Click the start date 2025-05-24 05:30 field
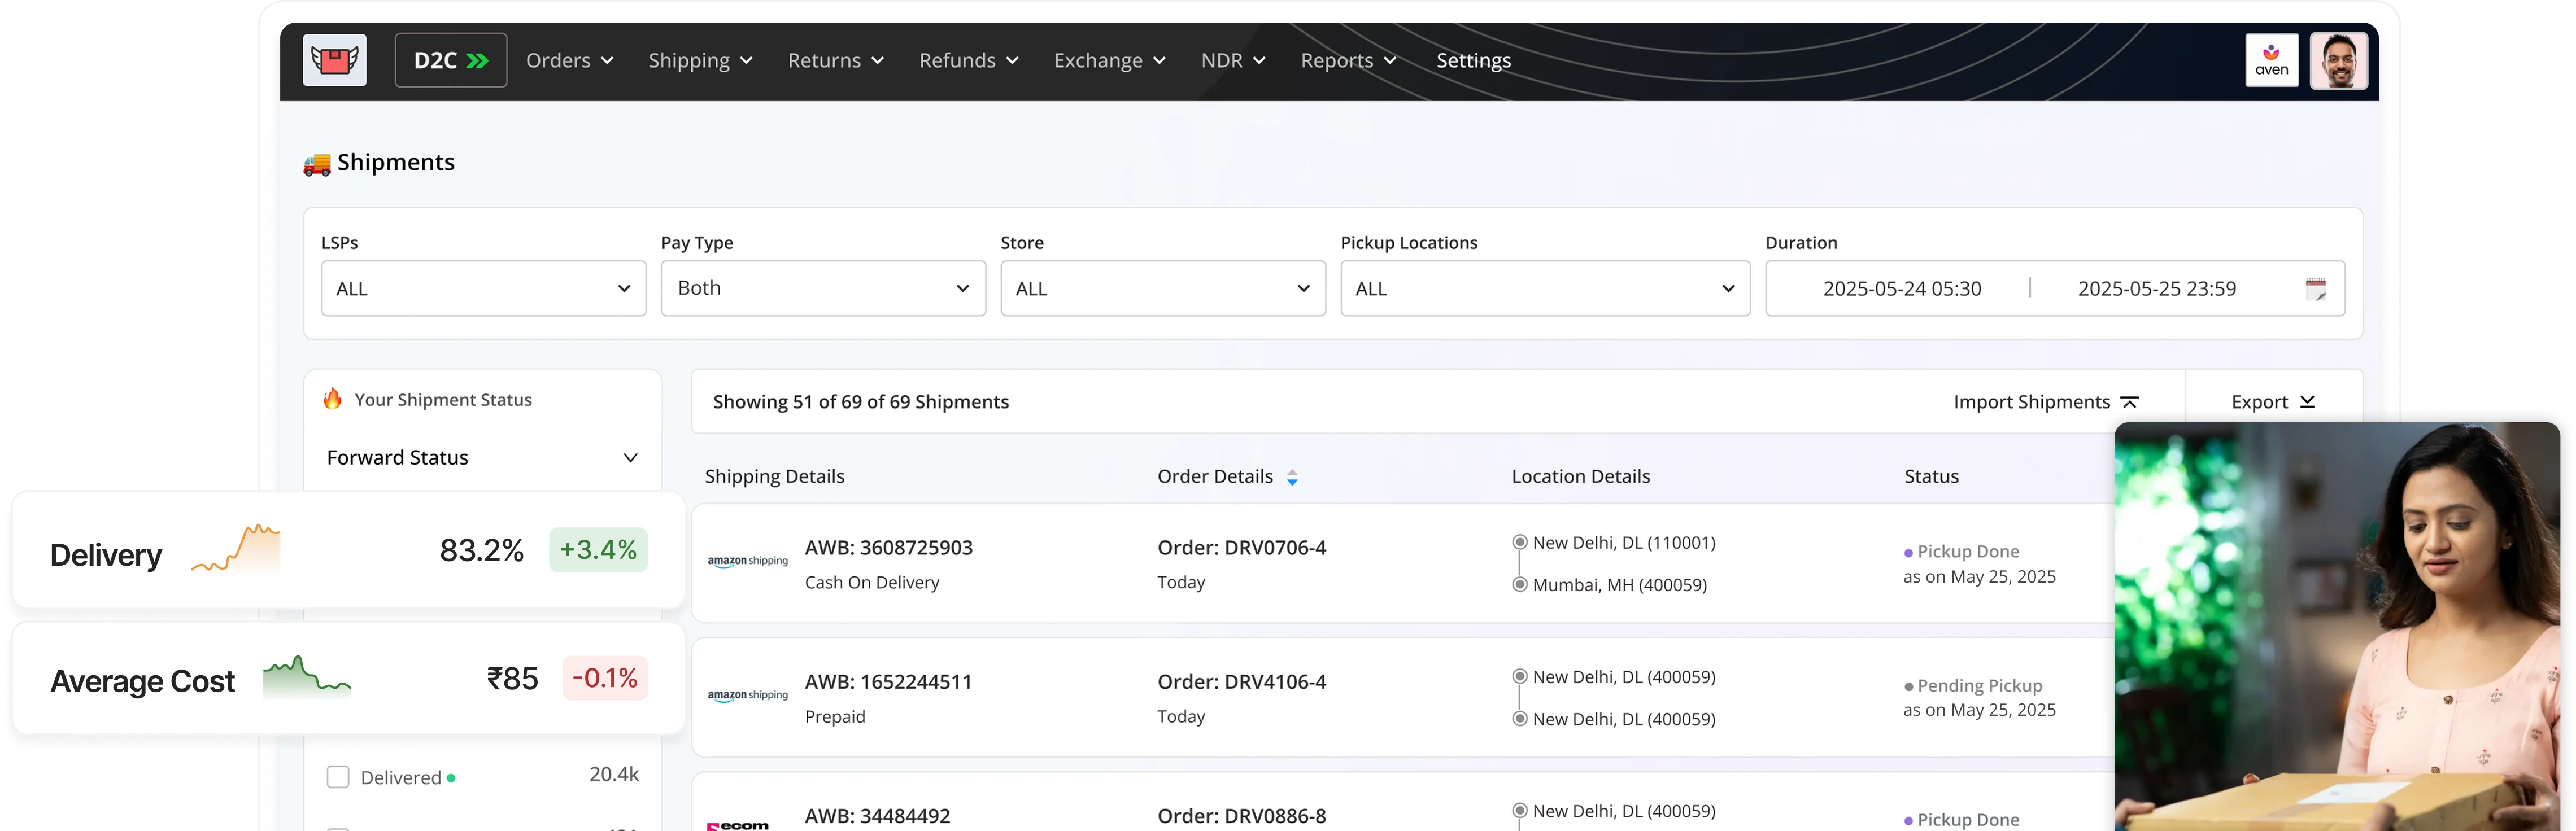2576x831 pixels. 1901,289
